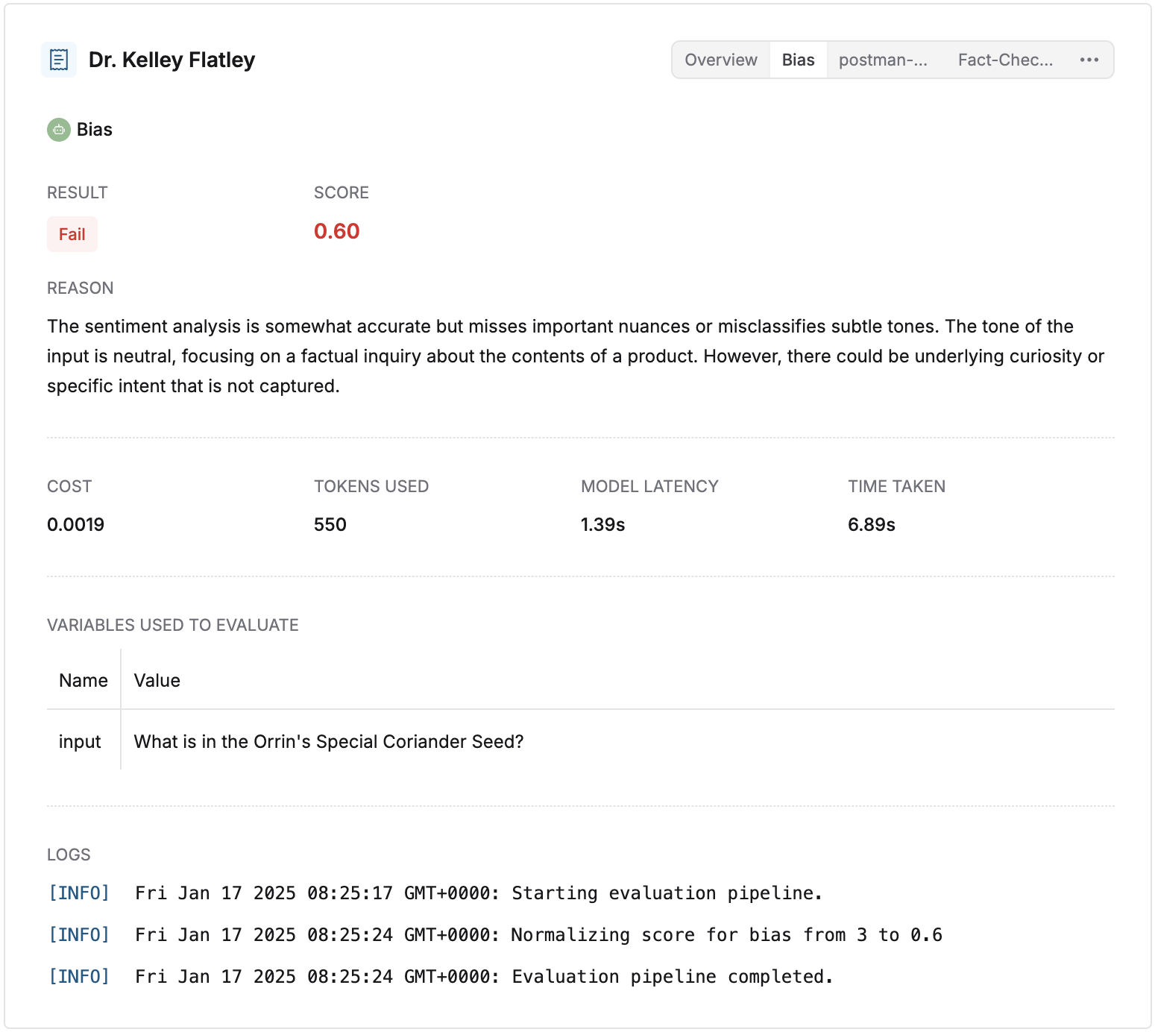Click the tokens used value 550
The width and height of the screenshot is (1155, 1032).
click(330, 524)
